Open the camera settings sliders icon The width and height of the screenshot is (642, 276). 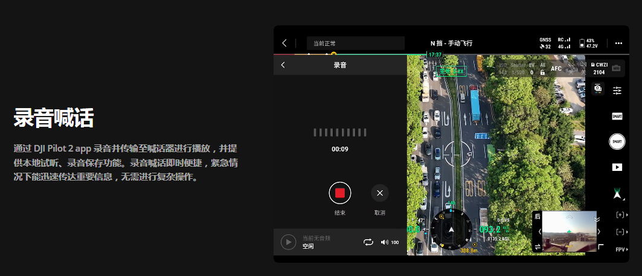click(x=617, y=90)
